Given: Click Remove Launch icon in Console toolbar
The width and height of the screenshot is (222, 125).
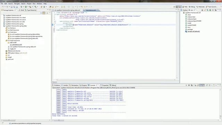Looking at the screenshot, I should coord(189,85).
